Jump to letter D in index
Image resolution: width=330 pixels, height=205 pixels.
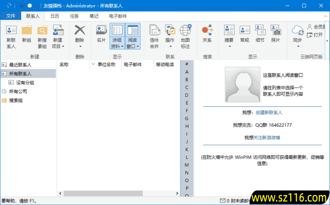tap(187, 95)
